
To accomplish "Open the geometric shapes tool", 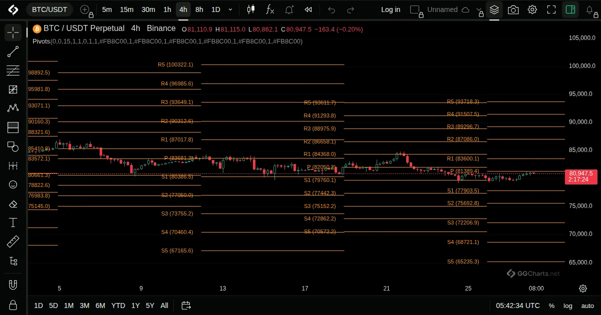I will point(13,146).
